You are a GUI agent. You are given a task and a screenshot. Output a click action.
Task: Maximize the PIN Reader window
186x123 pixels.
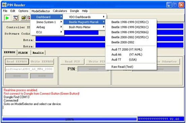click(x=175, y=5)
